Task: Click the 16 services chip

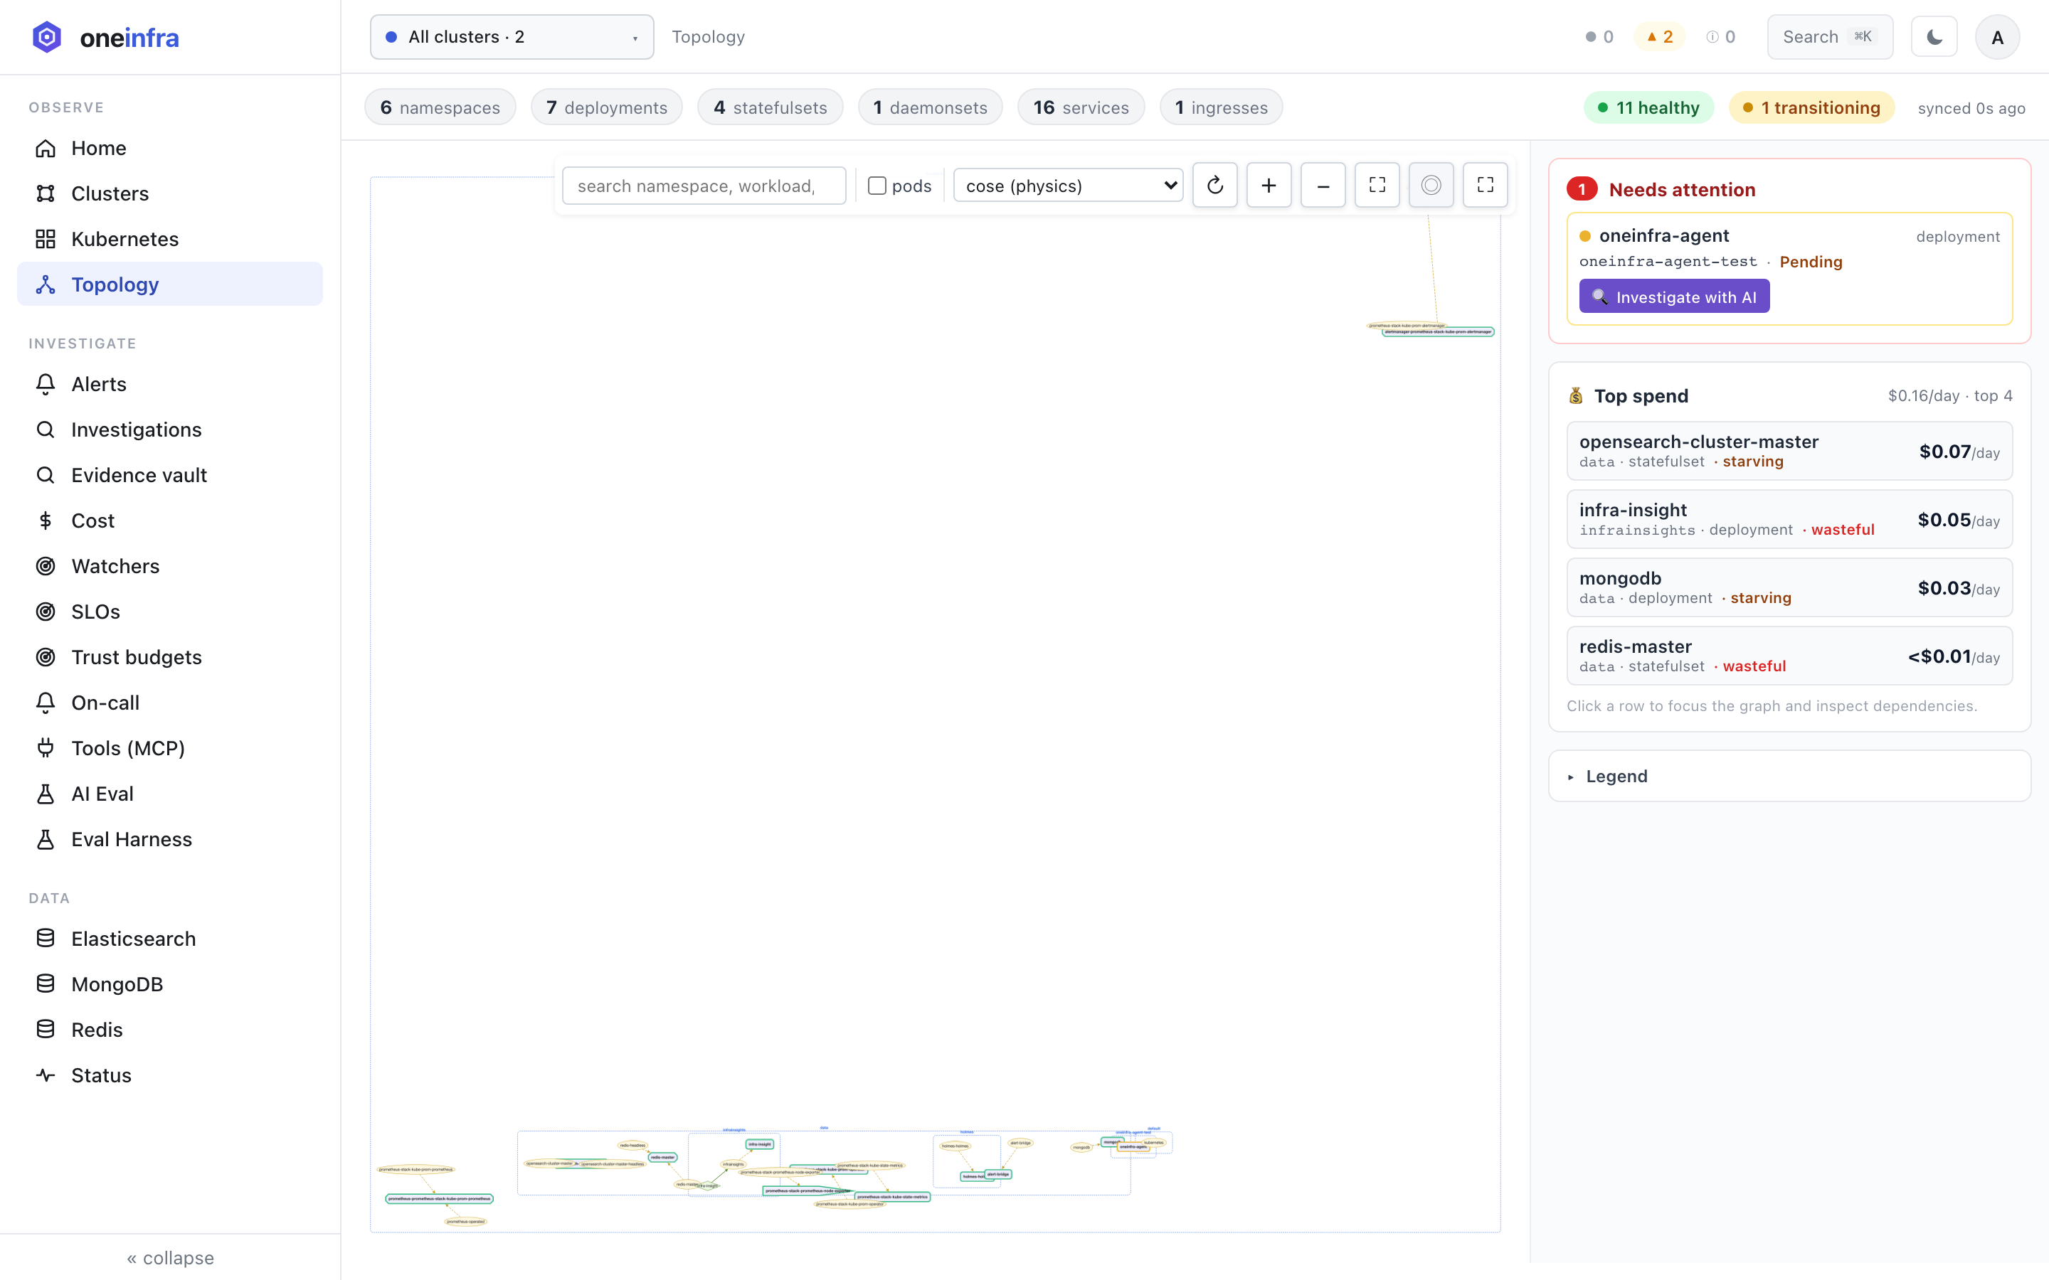Action: click(x=1081, y=107)
